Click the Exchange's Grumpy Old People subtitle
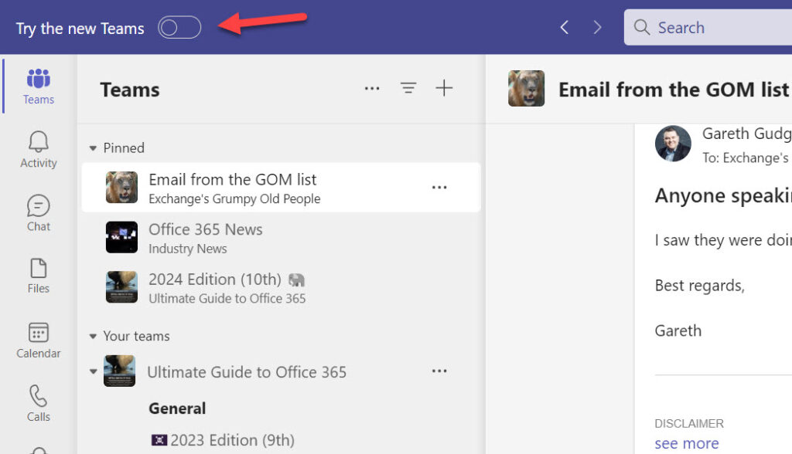Image resolution: width=792 pixels, height=454 pixels. [x=234, y=198]
